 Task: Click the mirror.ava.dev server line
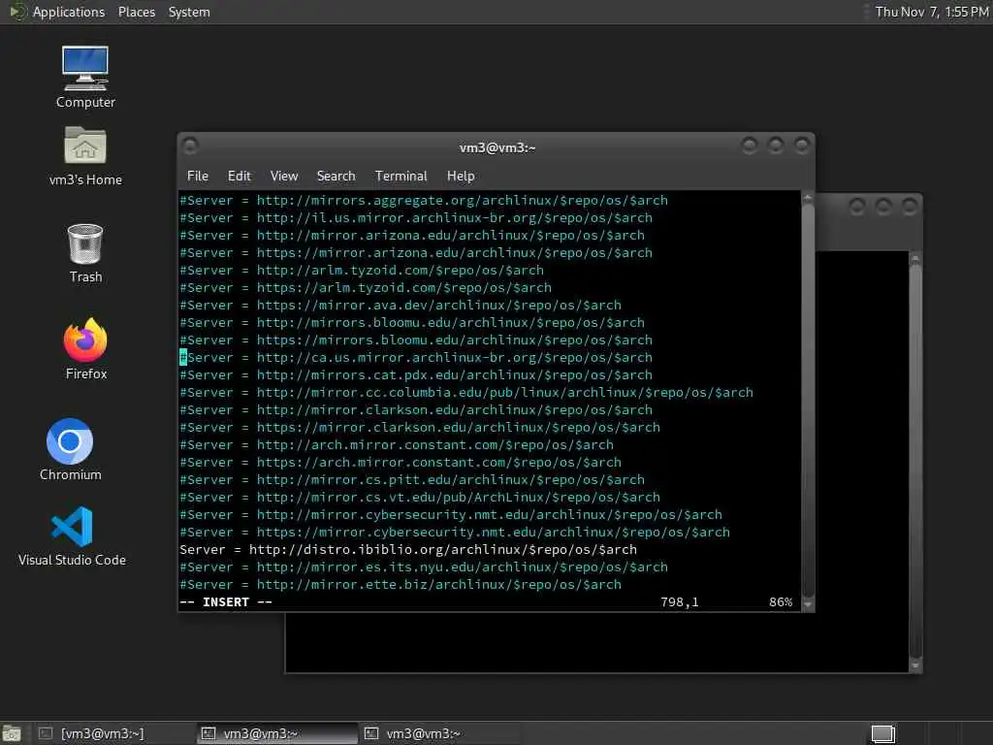click(x=400, y=306)
